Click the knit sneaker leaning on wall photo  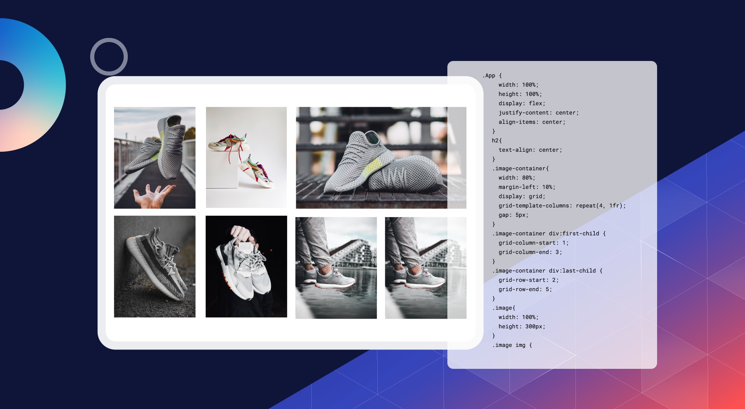[155, 266]
